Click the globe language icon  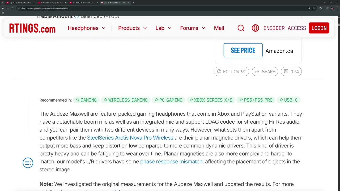(x=255, y=28)
